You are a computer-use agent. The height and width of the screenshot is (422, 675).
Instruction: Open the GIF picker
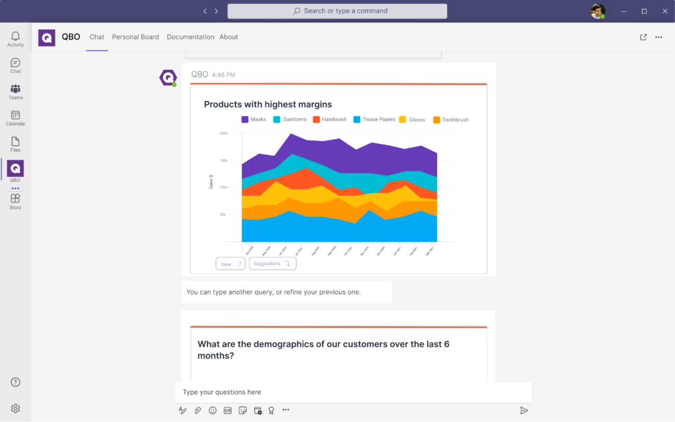point(227,410)
